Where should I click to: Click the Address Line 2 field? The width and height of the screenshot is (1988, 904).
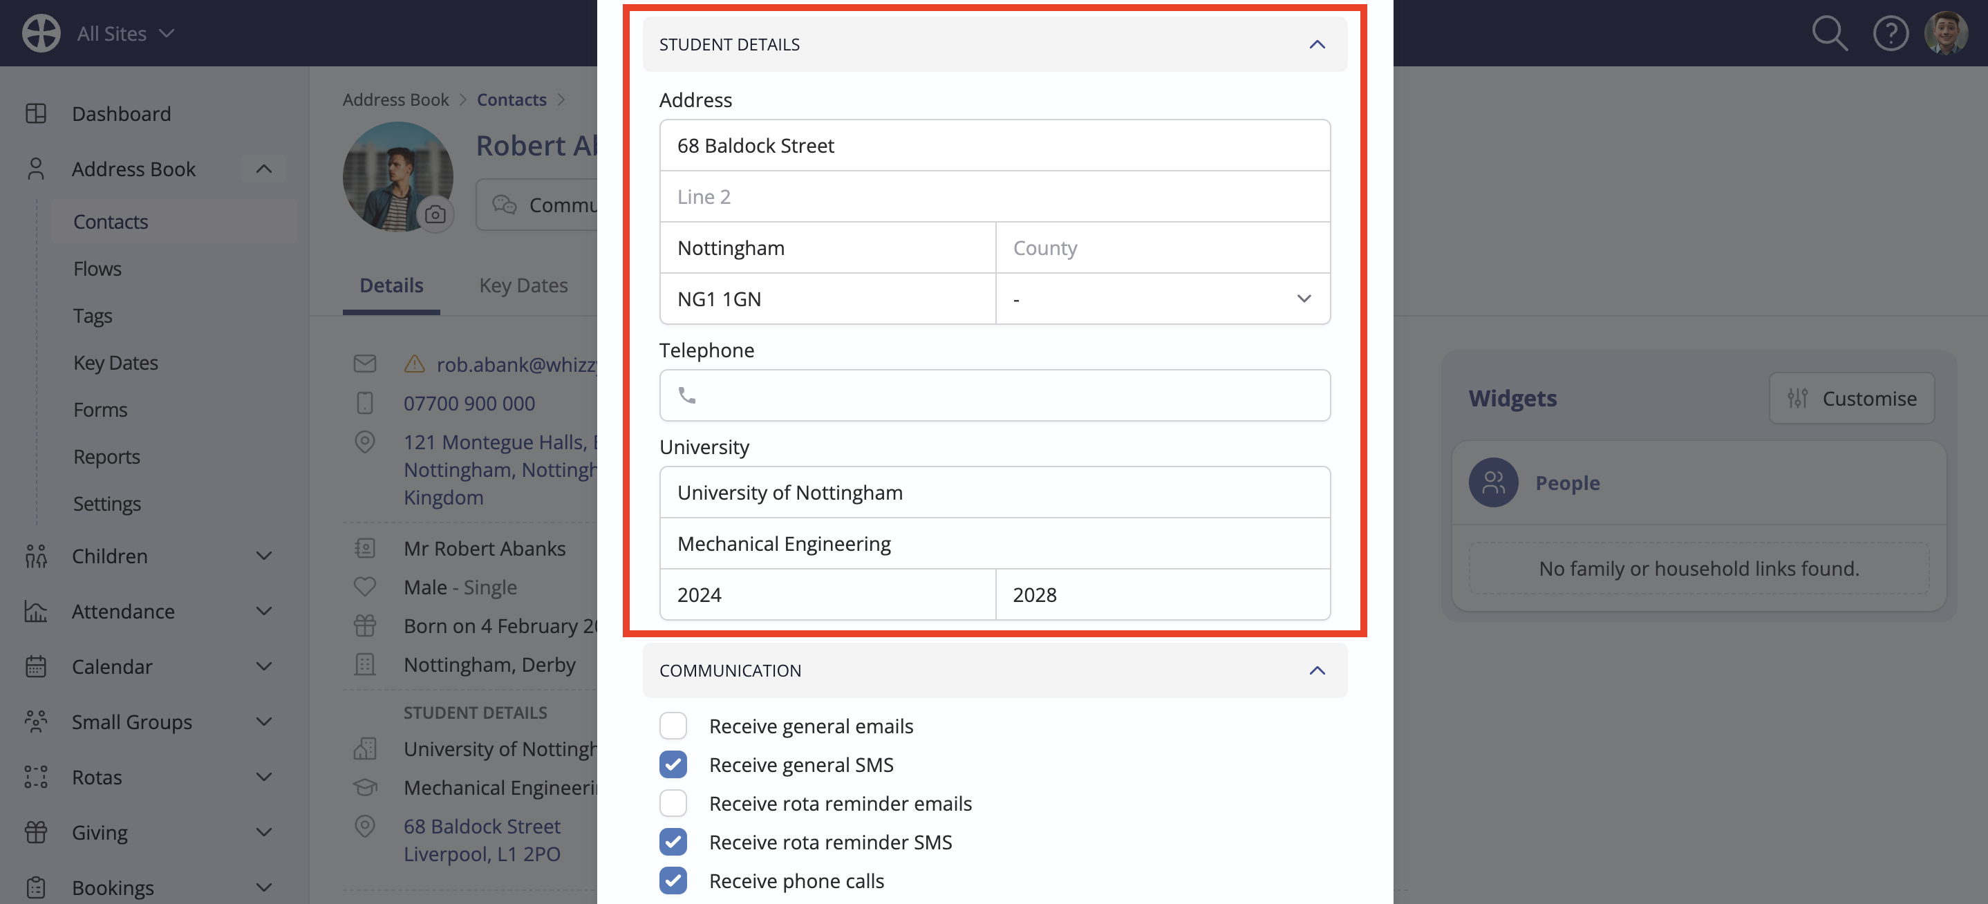[x=994, y=197]
